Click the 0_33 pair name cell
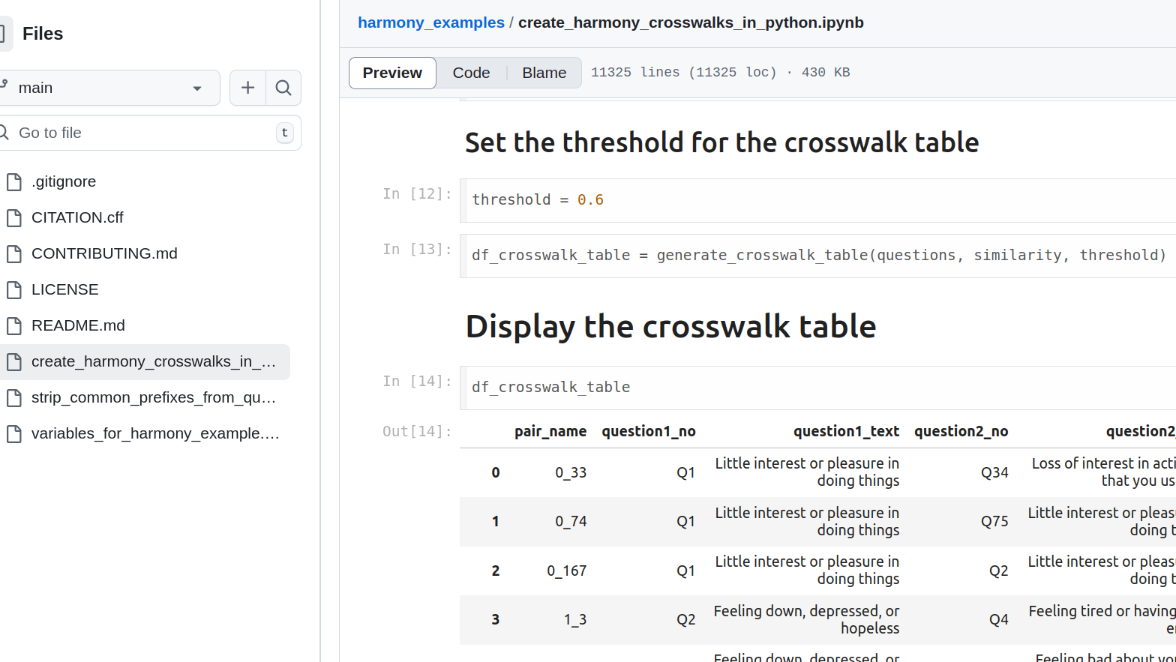The image size is (1176, 662). pos(571,472)
